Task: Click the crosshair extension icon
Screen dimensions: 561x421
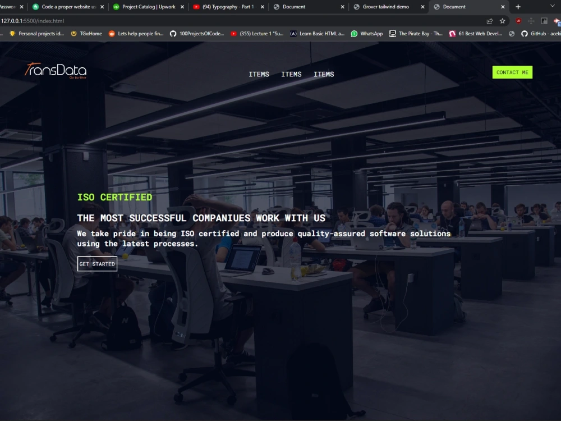Action: tap(531, 21)
